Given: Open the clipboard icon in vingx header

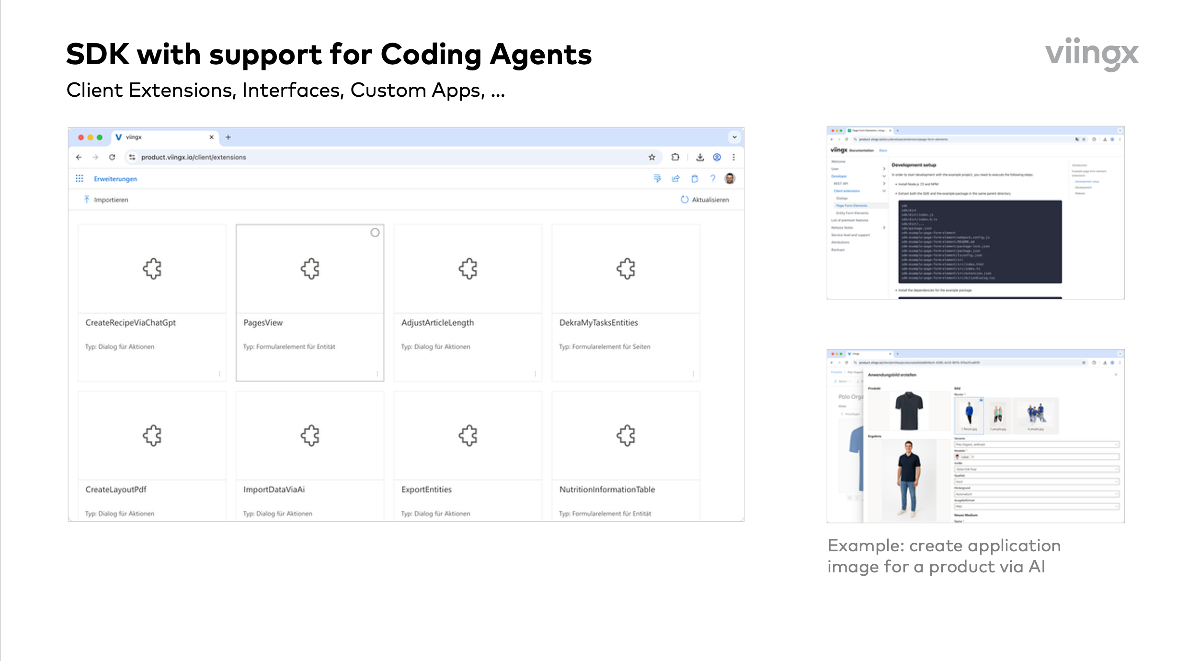Looking at the screenshot, I should (695, 179).
